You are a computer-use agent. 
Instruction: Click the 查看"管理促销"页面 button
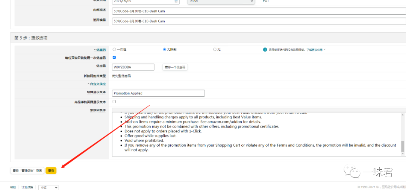pos(27,170)
